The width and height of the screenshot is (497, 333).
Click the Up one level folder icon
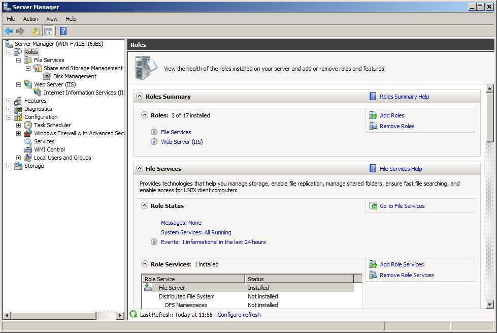pyautogui.click(x=36, y=31)
